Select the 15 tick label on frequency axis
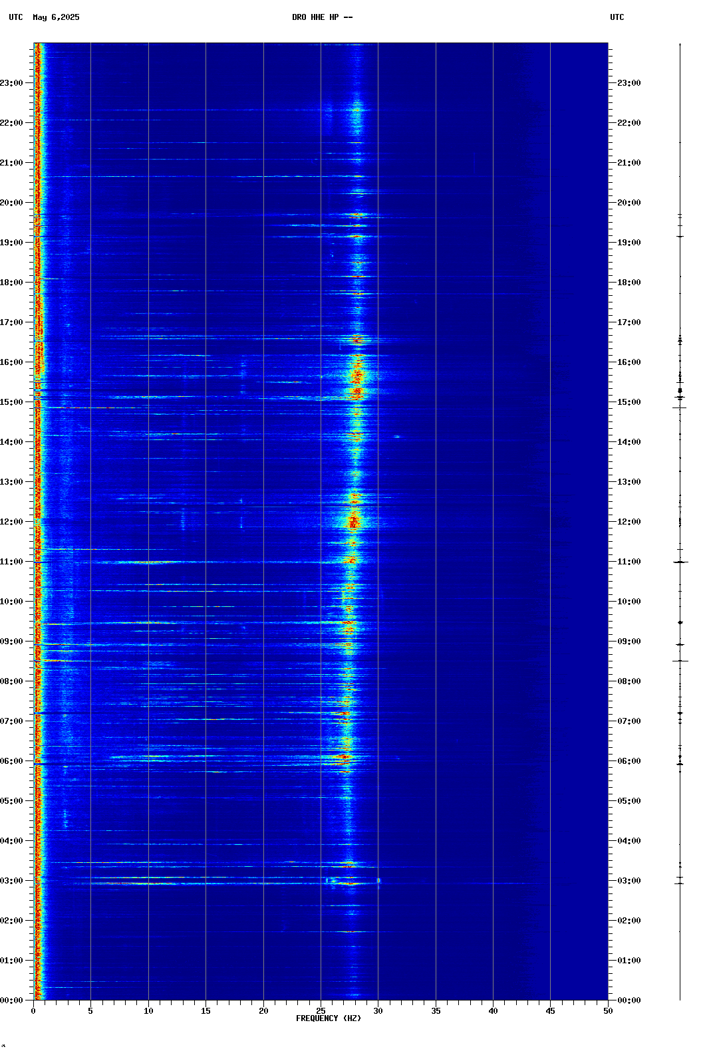Screen dimensions: 709x1053 (206, 1011)
